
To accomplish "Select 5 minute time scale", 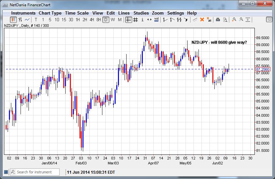I will 50,20.
